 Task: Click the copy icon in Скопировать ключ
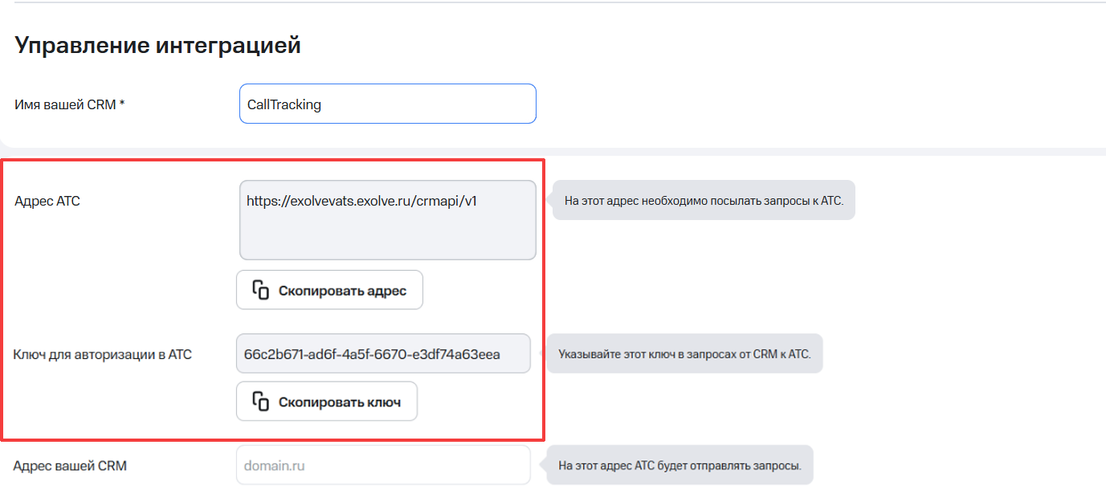point(260,402)
